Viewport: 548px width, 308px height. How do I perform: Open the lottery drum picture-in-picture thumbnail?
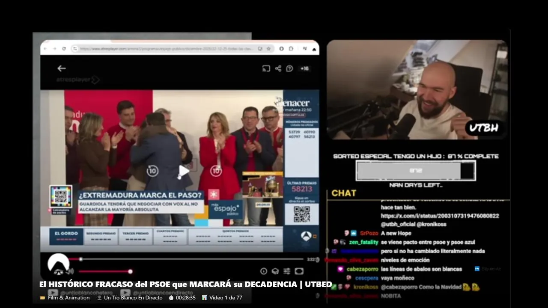point(262,184)
